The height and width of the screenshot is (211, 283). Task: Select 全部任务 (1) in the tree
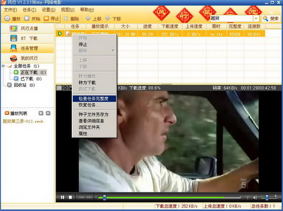pyautogui.click(x=27, y=66)
